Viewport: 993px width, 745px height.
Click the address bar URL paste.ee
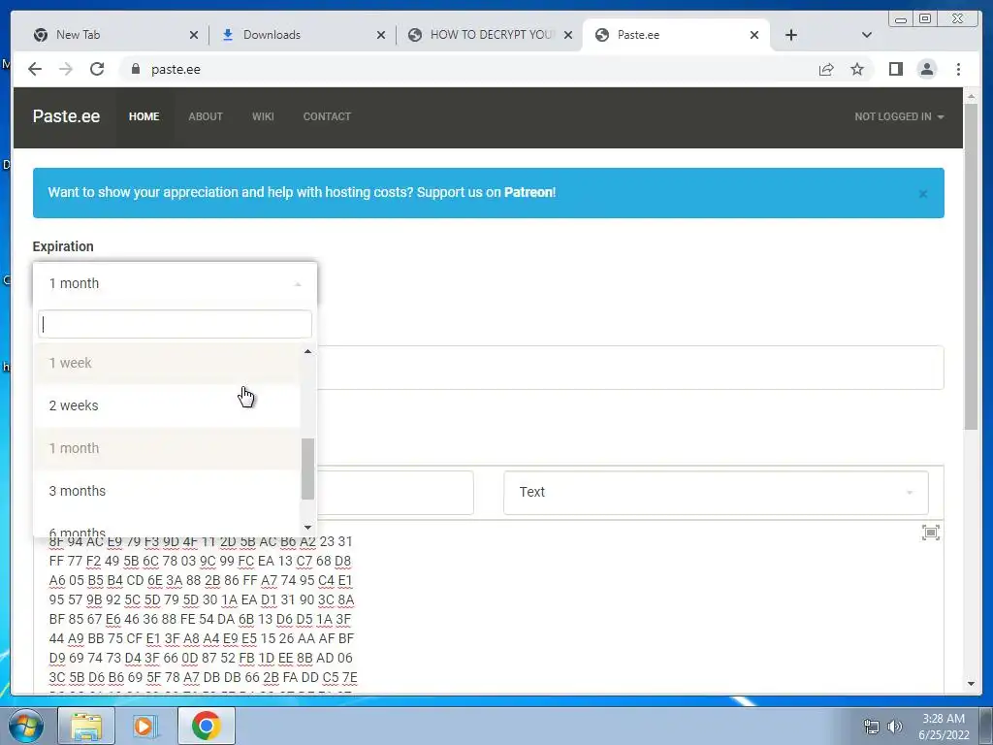tap(176, 70)
